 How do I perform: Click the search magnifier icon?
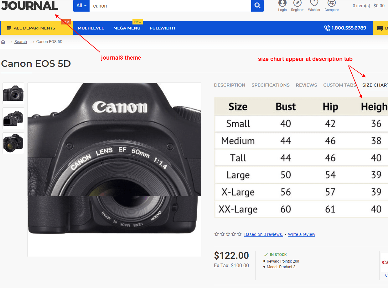(257, 6)
